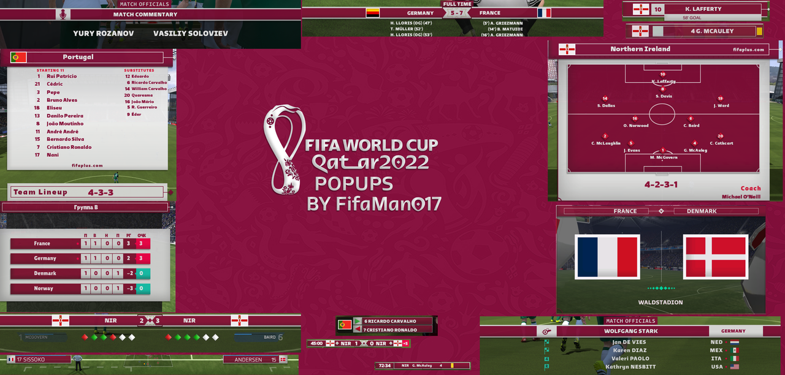Click the Denmark flag beside Andersen 15
This screenshot has height=375, width=785.
pos(283,360)
